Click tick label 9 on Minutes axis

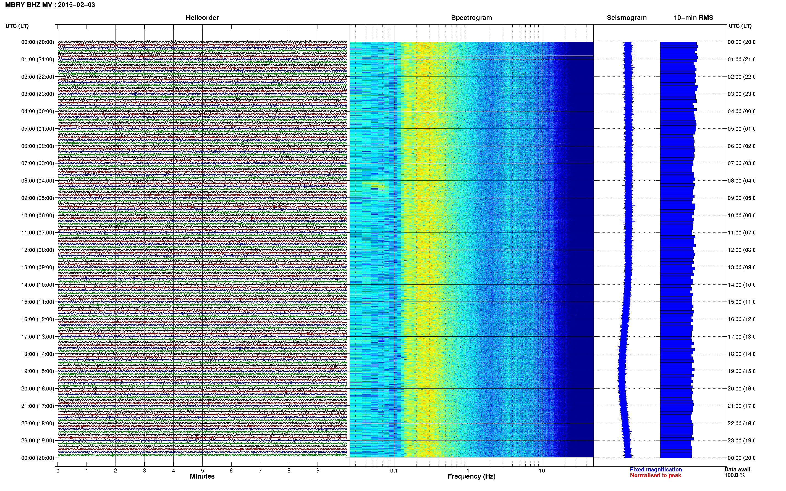pos(318,471)
